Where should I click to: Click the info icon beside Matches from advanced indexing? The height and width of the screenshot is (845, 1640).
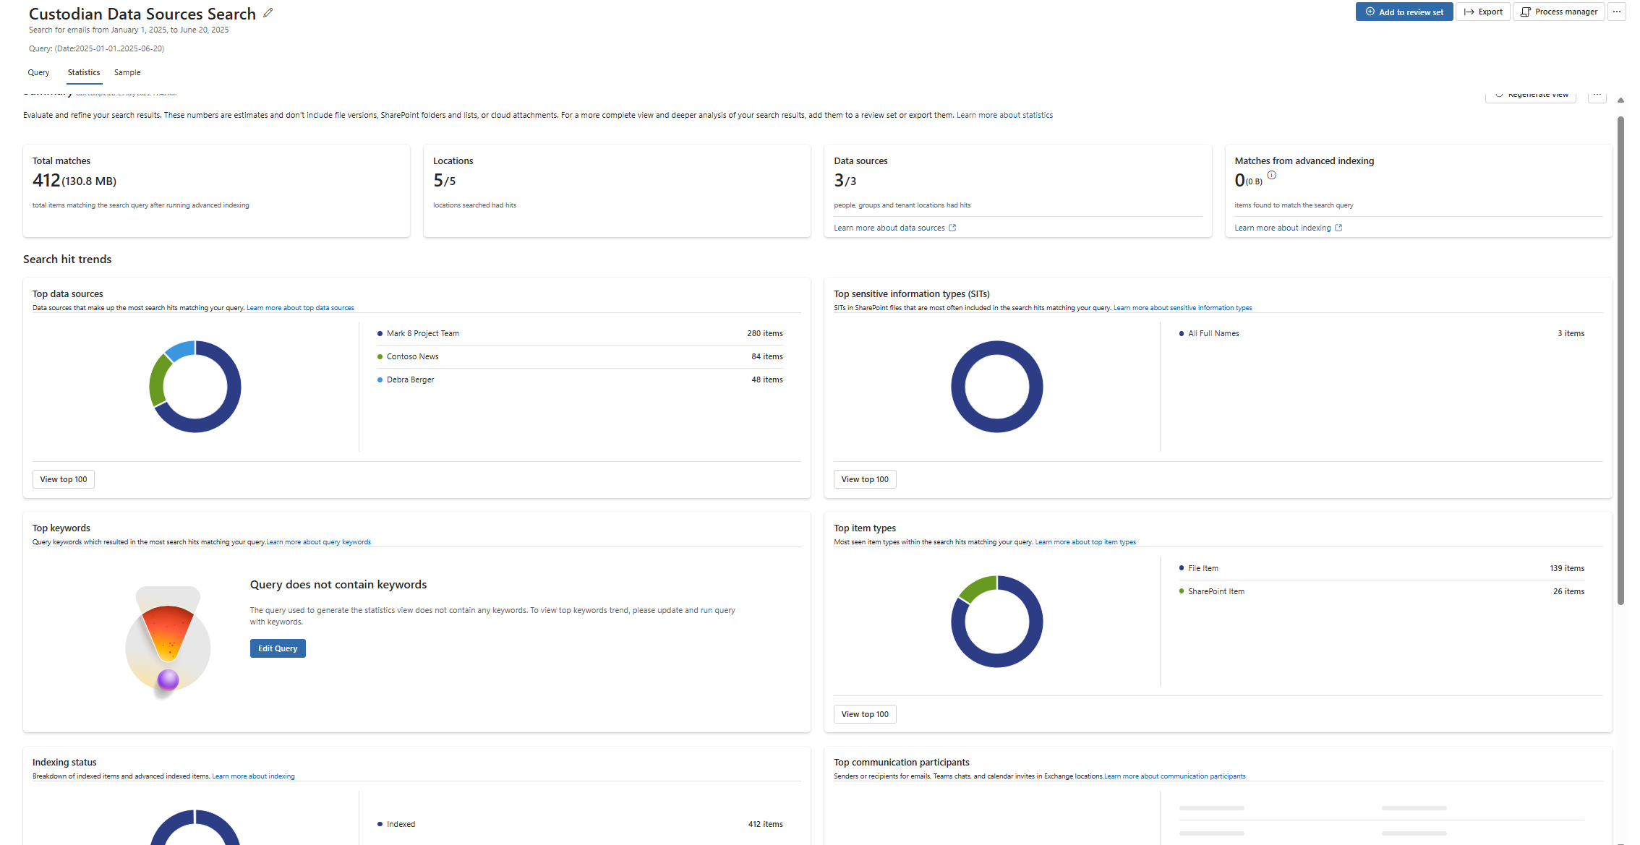tap(1271, 175)
